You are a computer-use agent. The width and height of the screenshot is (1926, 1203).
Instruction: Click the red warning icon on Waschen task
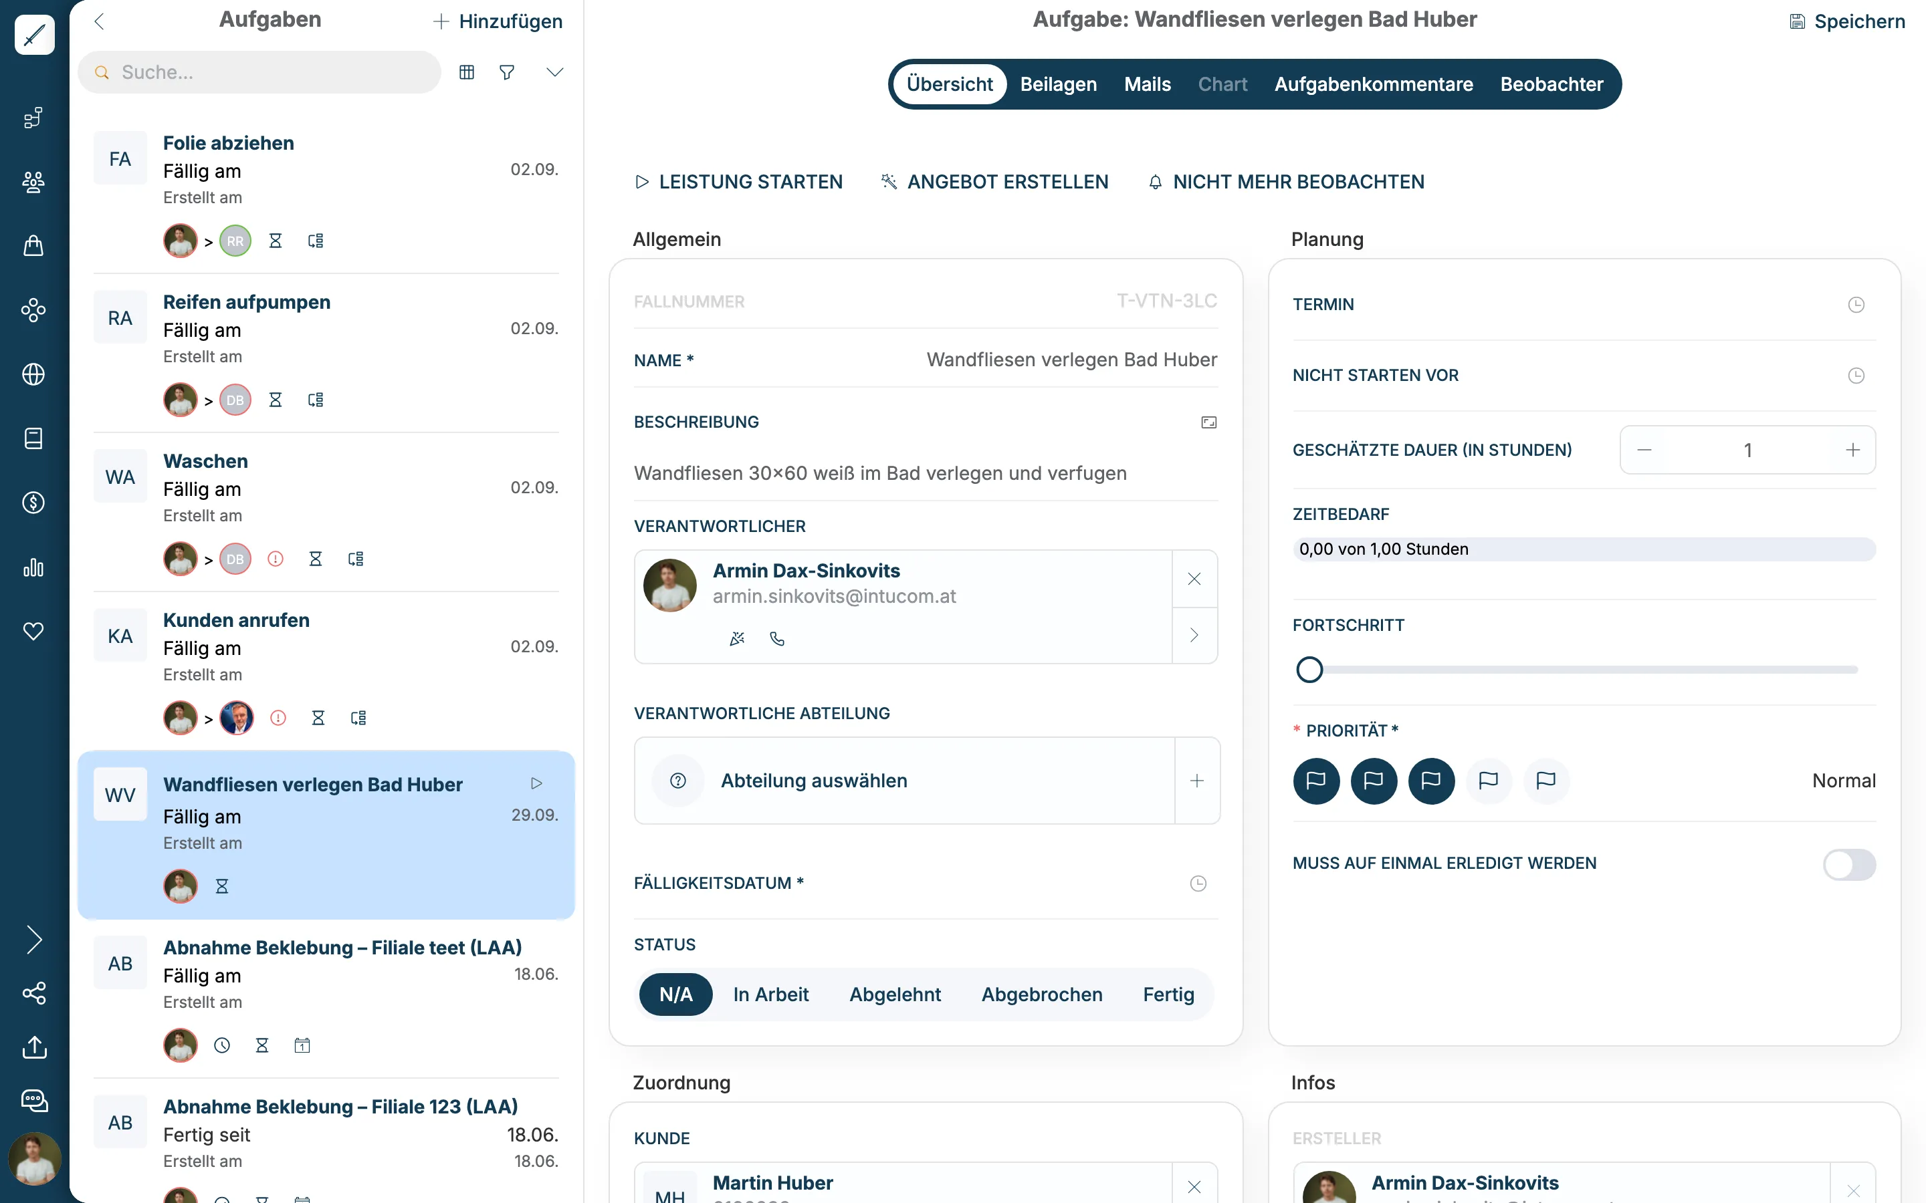coord(276,559)
